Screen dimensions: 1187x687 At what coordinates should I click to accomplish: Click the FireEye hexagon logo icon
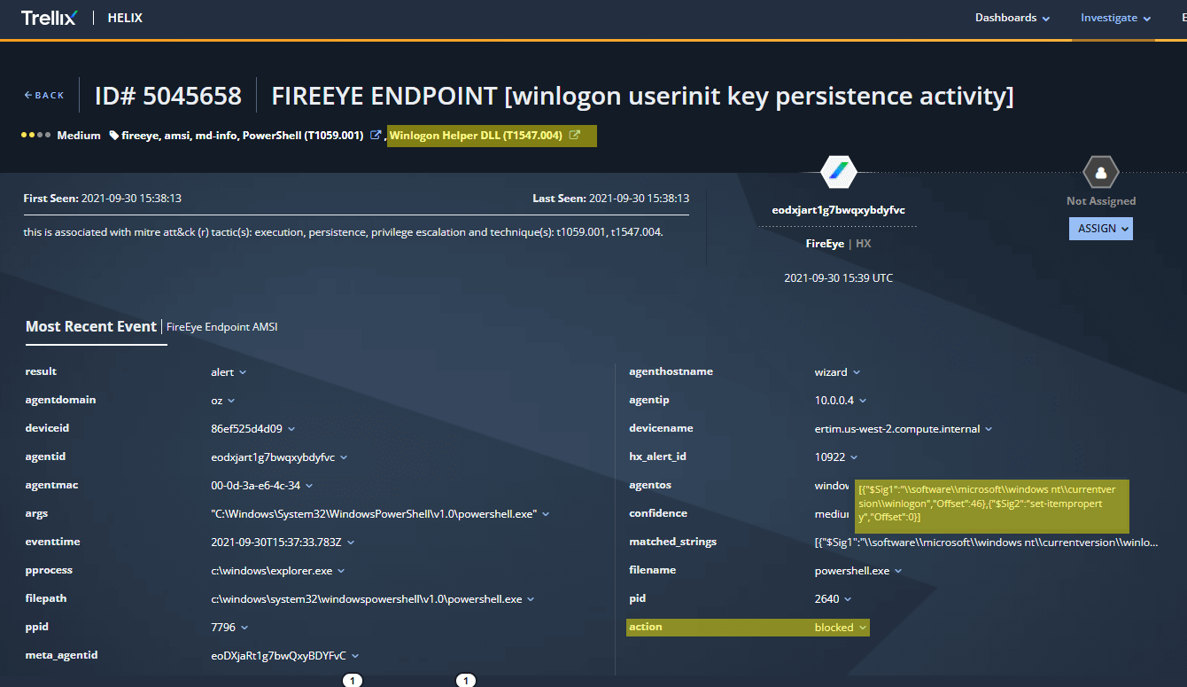[x=838, y=172]
